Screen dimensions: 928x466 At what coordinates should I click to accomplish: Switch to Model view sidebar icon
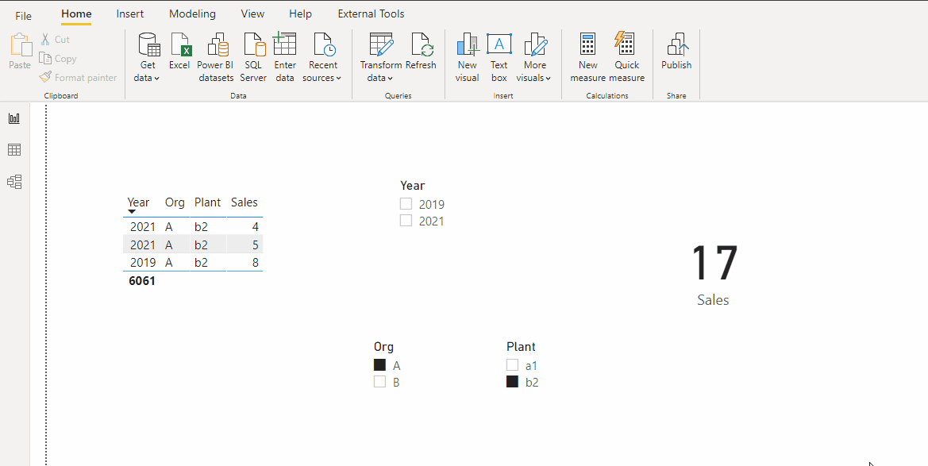(x=14, y=182)
